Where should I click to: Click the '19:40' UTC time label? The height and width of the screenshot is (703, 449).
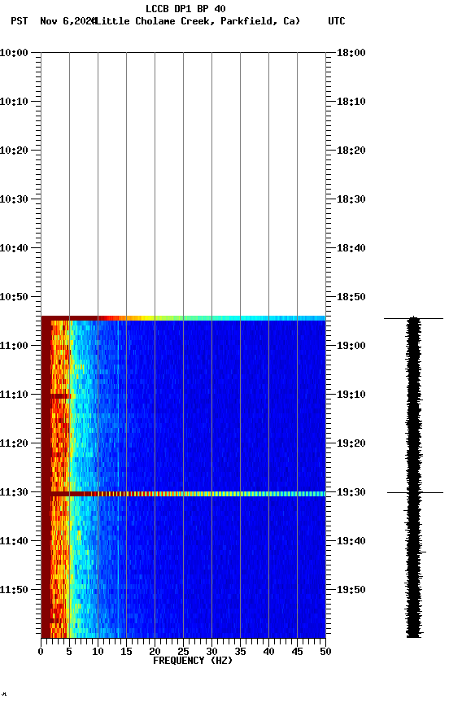(351, 541)
